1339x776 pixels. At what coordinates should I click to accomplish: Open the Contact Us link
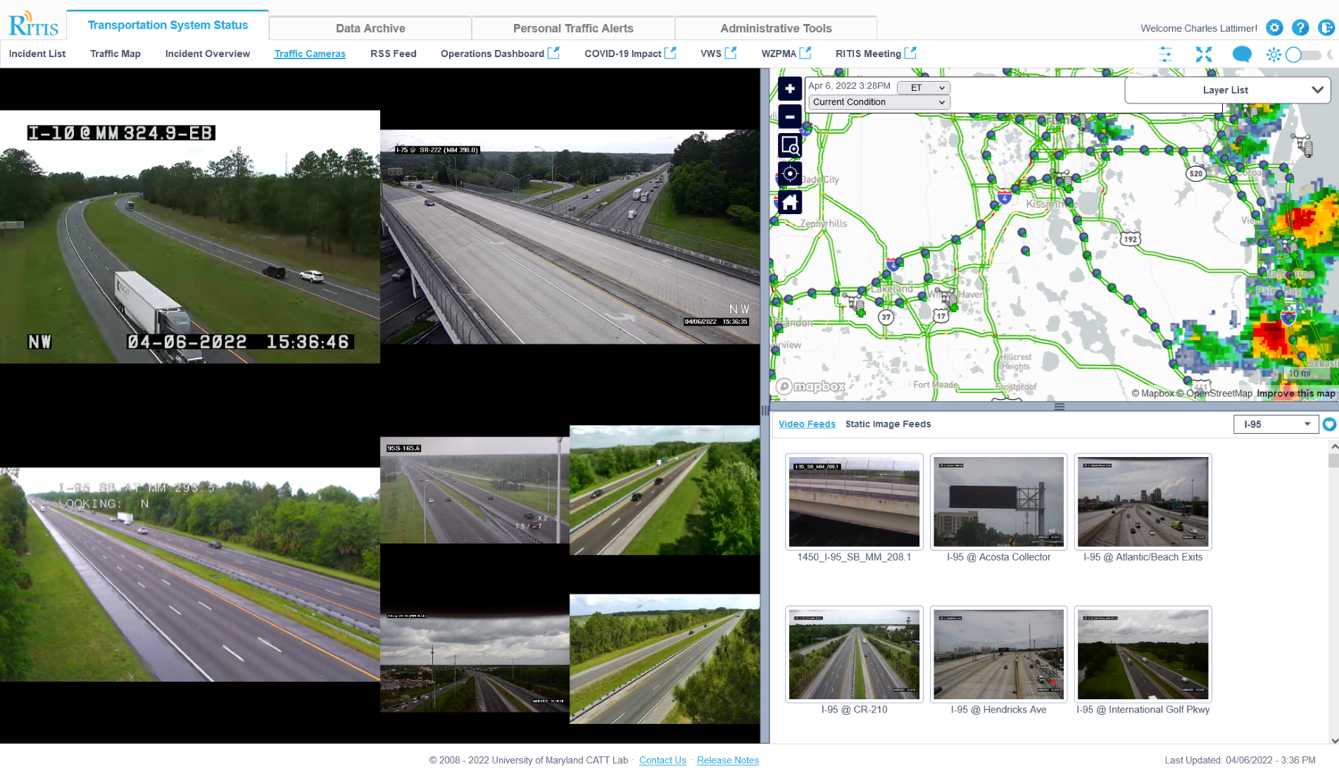(662, 760)
